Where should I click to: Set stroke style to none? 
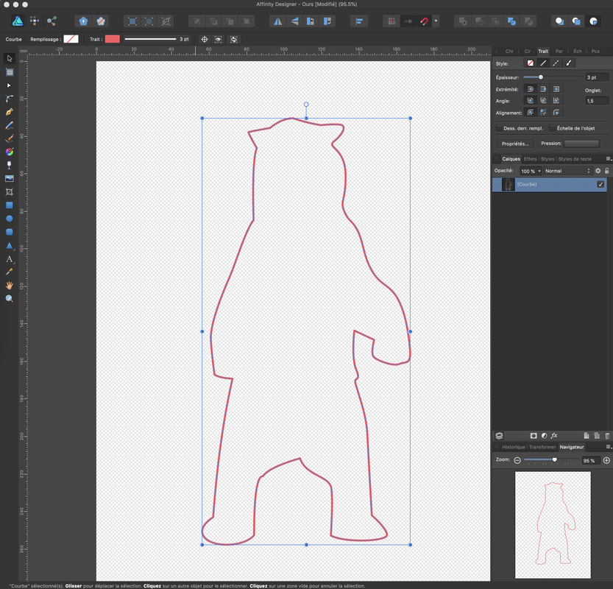(530, 63)
